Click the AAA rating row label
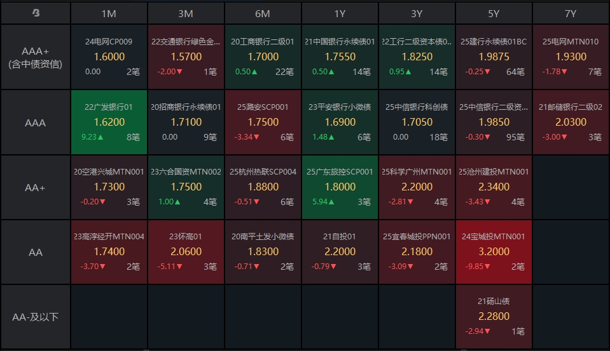The width and height of the screenshot is (610, 351). coord(36,123)
